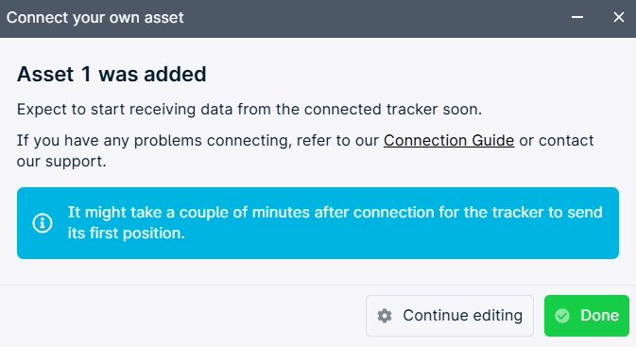Open the Connection Guide link
The image size is (636, 347).
(449, 141)
